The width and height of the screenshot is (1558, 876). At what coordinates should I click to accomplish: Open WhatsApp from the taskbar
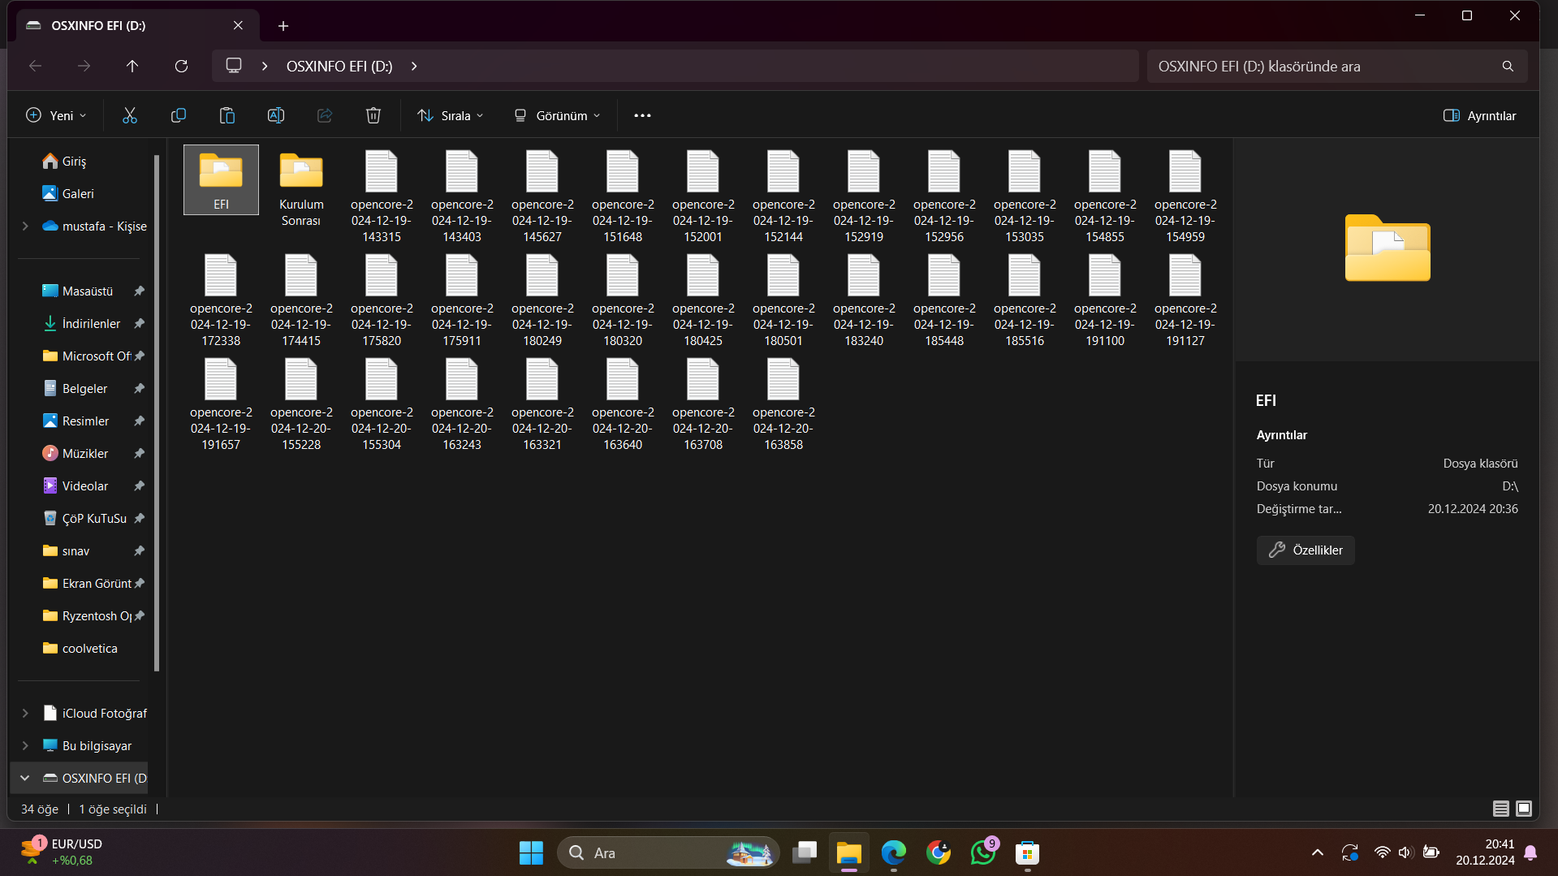click(x=983, y=852)
